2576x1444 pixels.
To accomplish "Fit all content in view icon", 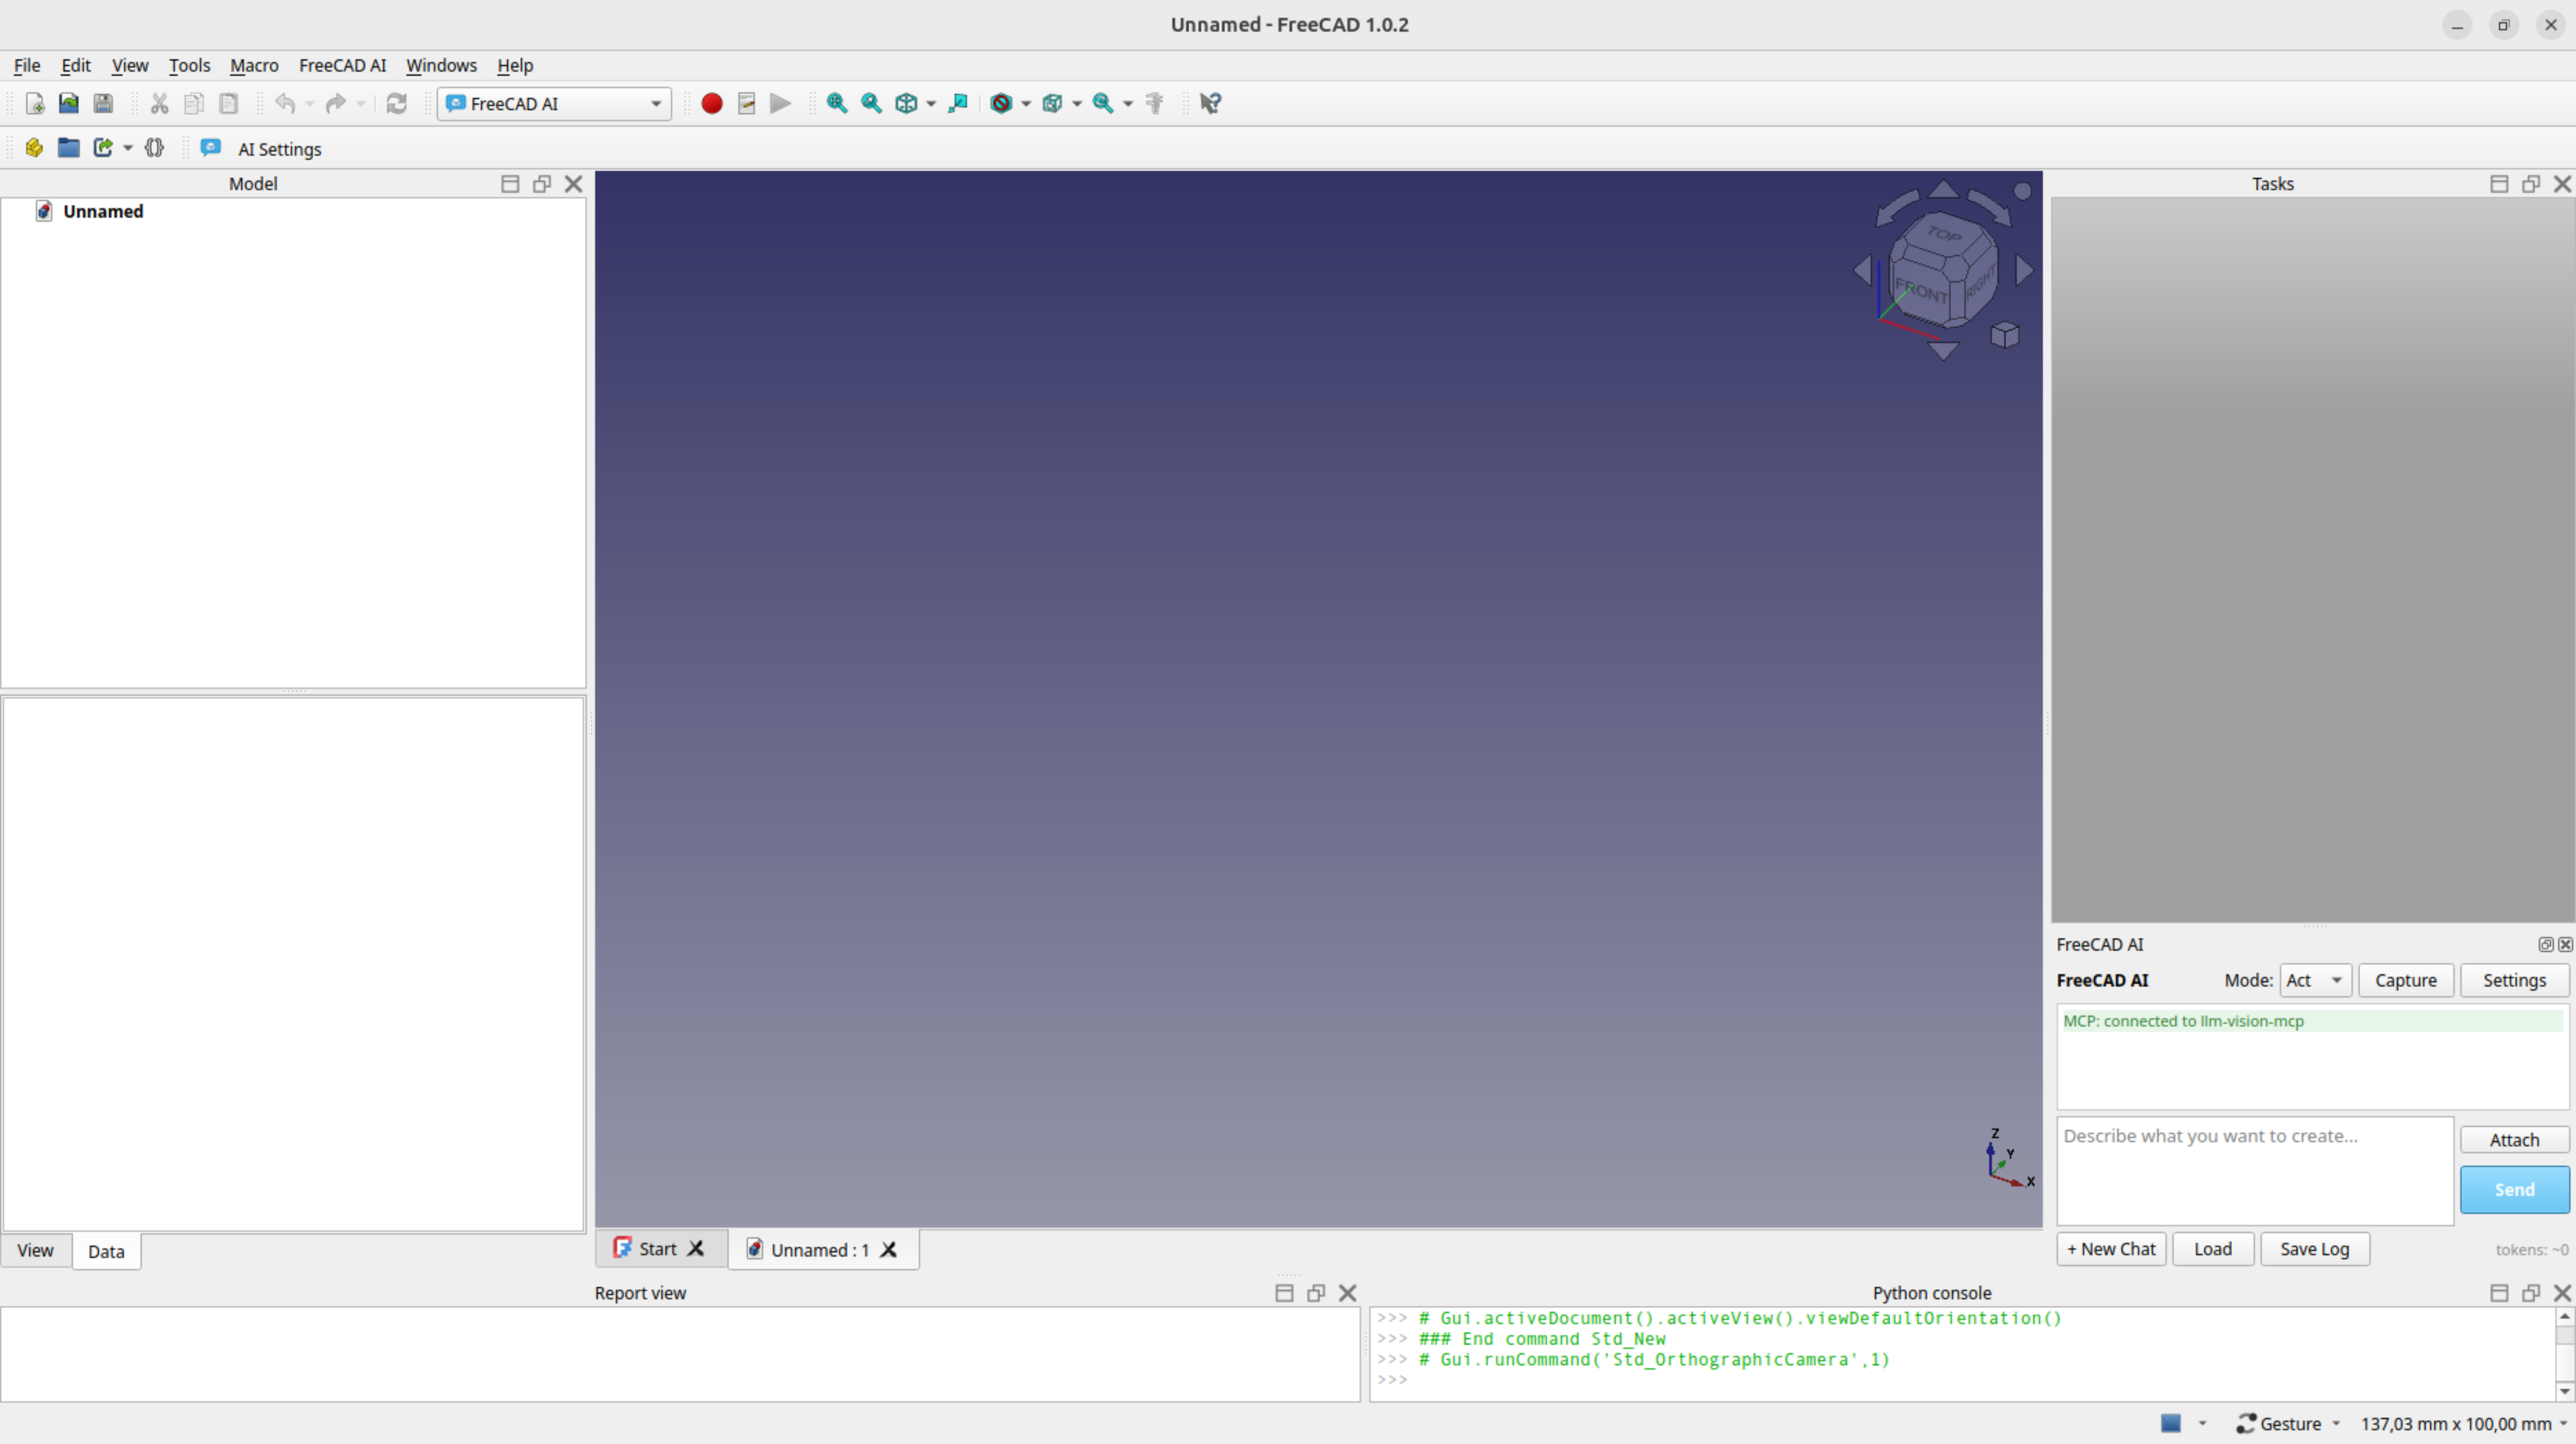I will pos(837,103).
